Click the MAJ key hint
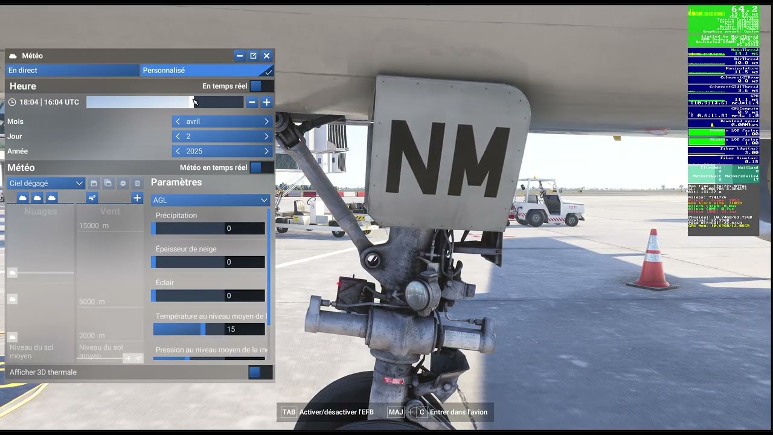This screenshot has width=773, height=435. pos(396,412)
